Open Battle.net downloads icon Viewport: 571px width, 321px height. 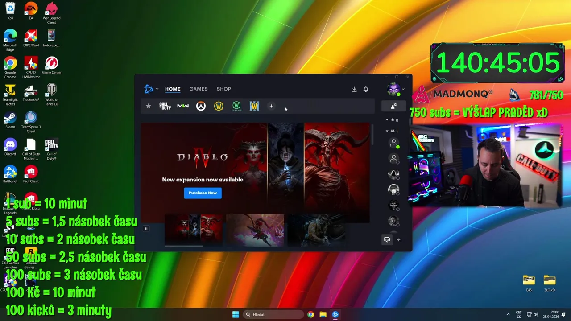[x=354, y=89]
